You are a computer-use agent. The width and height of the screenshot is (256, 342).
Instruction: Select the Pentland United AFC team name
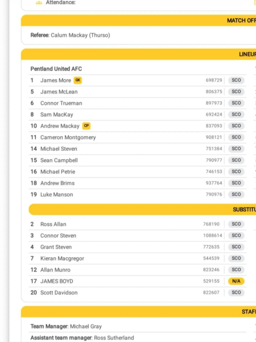[56, 69]
